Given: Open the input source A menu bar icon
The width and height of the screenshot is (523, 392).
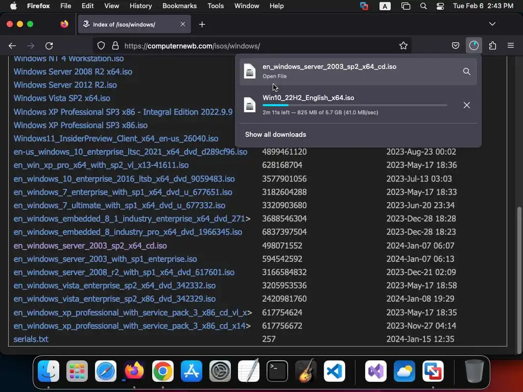Looking at the screenshot, I should pyautogui.click(x=385, y=6).
